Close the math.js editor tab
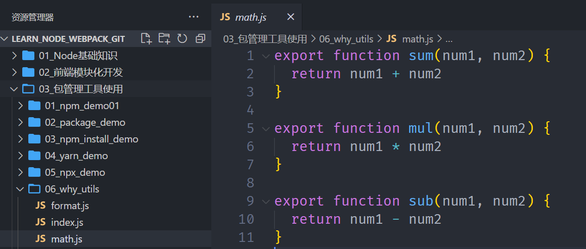This screenshot has height=249, width=586. 291,17
